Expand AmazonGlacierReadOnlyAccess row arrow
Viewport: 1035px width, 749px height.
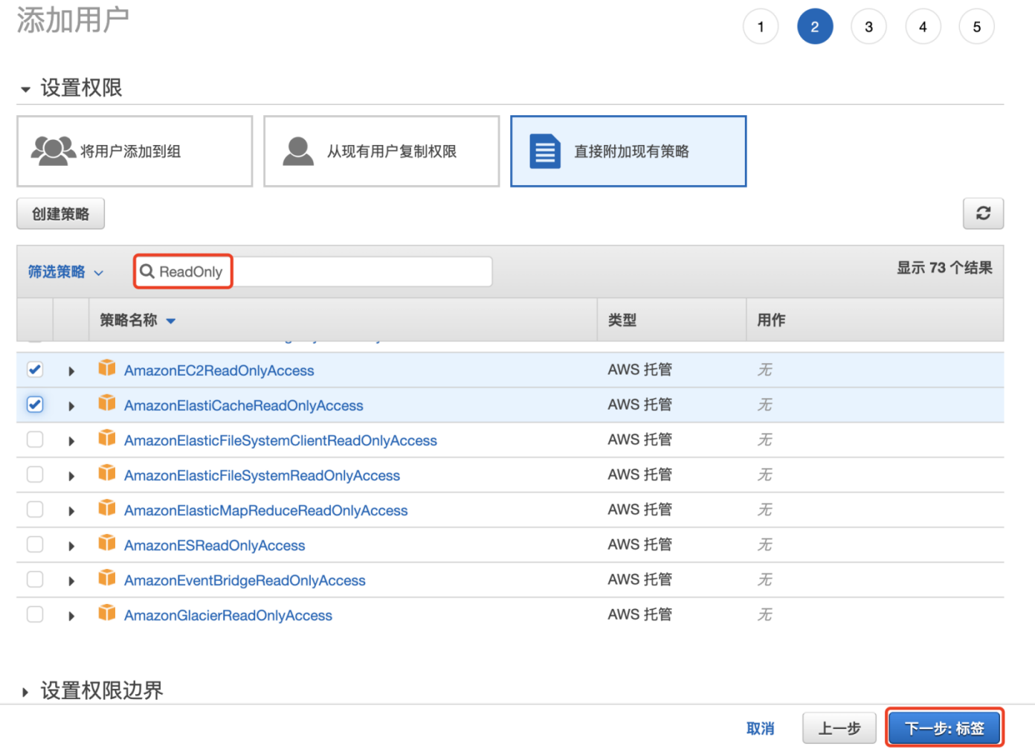click(x=71, y=616)
